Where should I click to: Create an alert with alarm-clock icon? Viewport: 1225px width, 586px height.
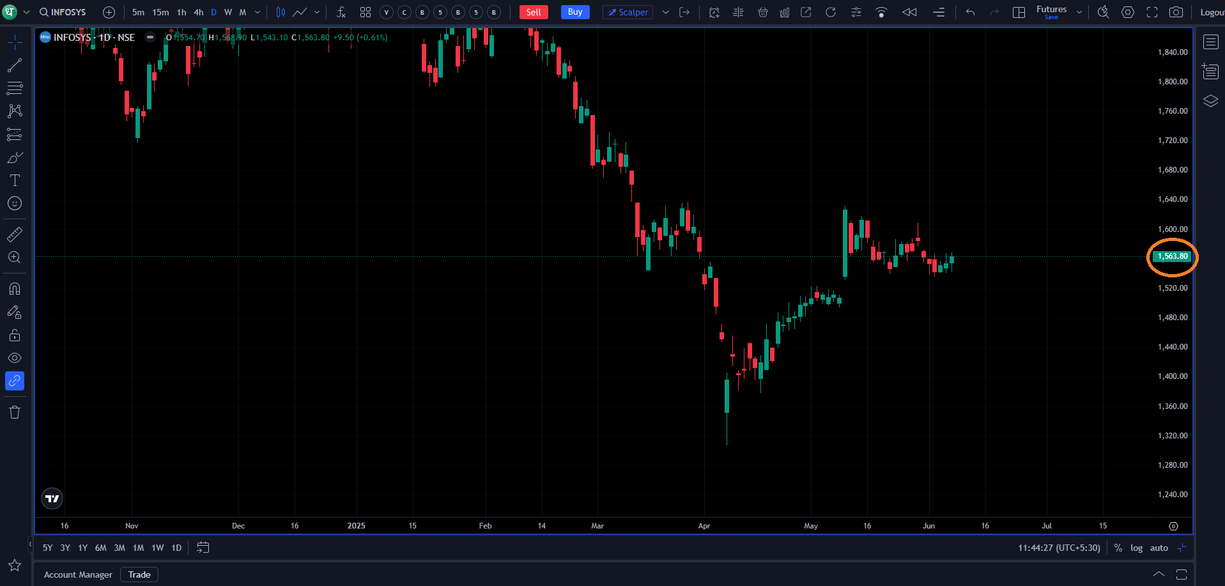714,12
